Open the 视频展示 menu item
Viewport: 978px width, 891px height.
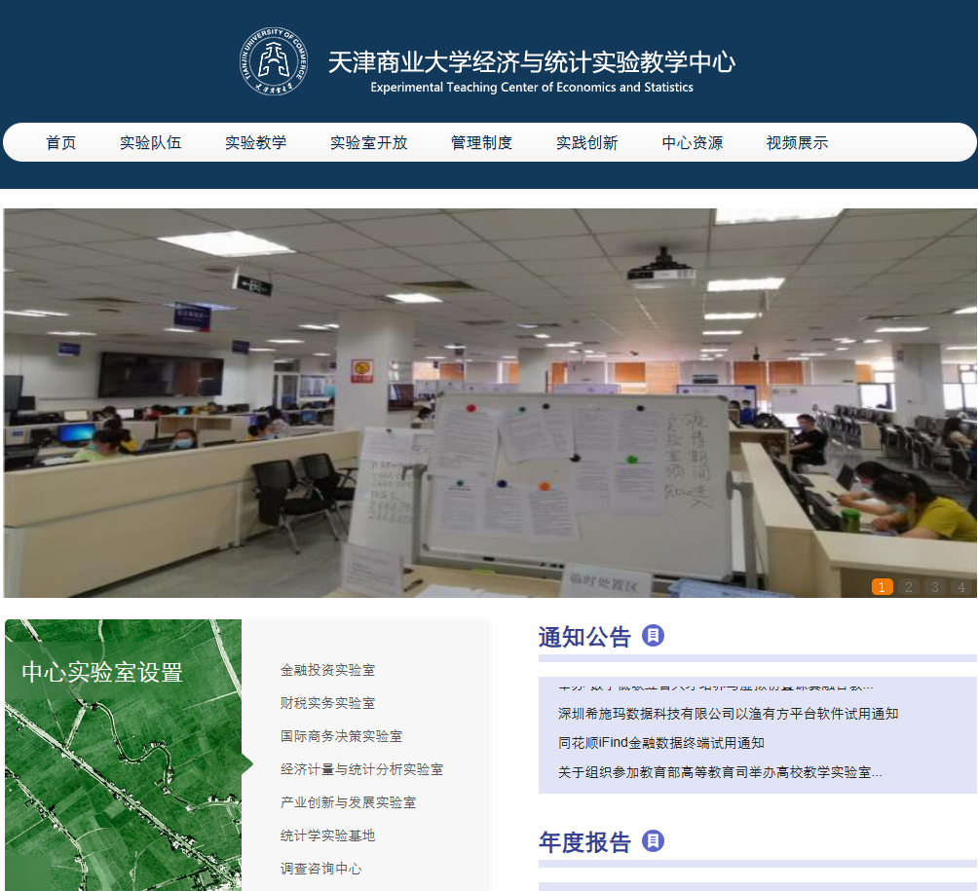[x=797, y=143]
